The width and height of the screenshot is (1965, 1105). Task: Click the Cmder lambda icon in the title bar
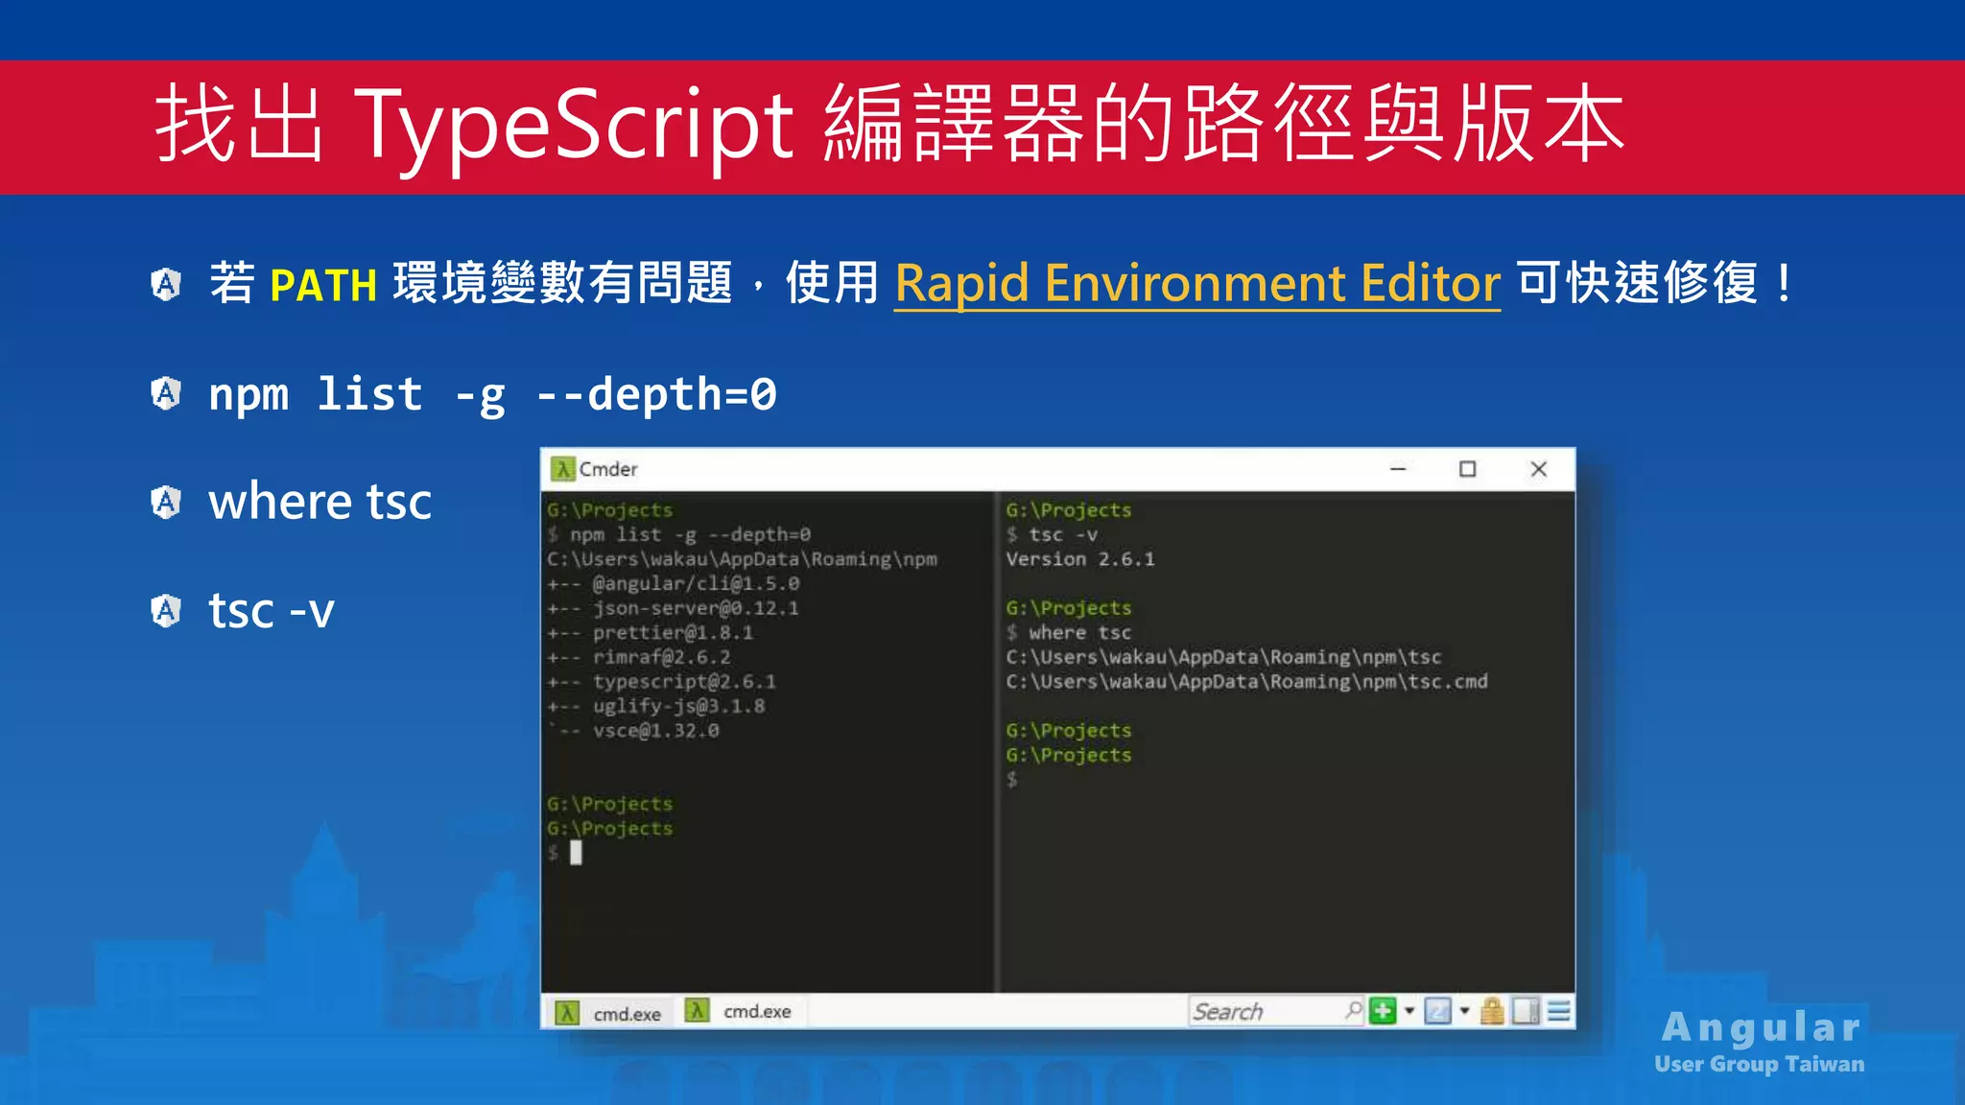click(562, 469)
